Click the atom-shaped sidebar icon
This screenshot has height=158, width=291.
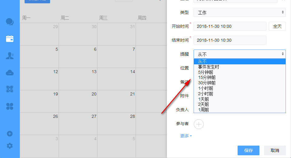pyautogui.click(x=10, y=89)
